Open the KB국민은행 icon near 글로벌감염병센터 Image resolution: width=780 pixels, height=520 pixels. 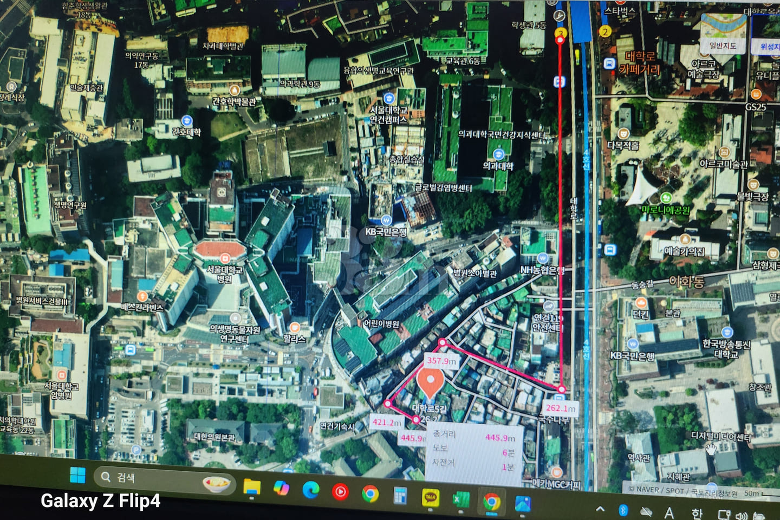(x=386, y=220)
